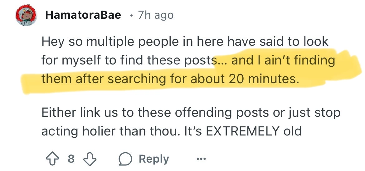Click the "them after searching" highlighted phrase

tap(104, 78)
